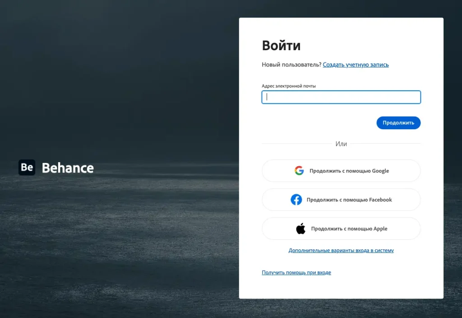Click empty space left of Продолжить button
The image size is (462, 318).
pyautogui.click(x=316, y=123)
